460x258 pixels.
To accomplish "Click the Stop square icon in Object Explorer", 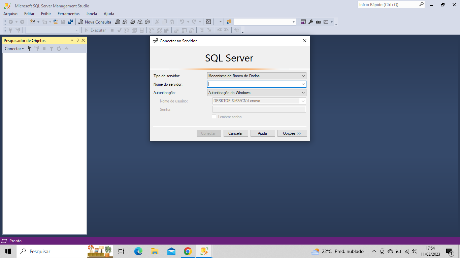I will (44, 49).
